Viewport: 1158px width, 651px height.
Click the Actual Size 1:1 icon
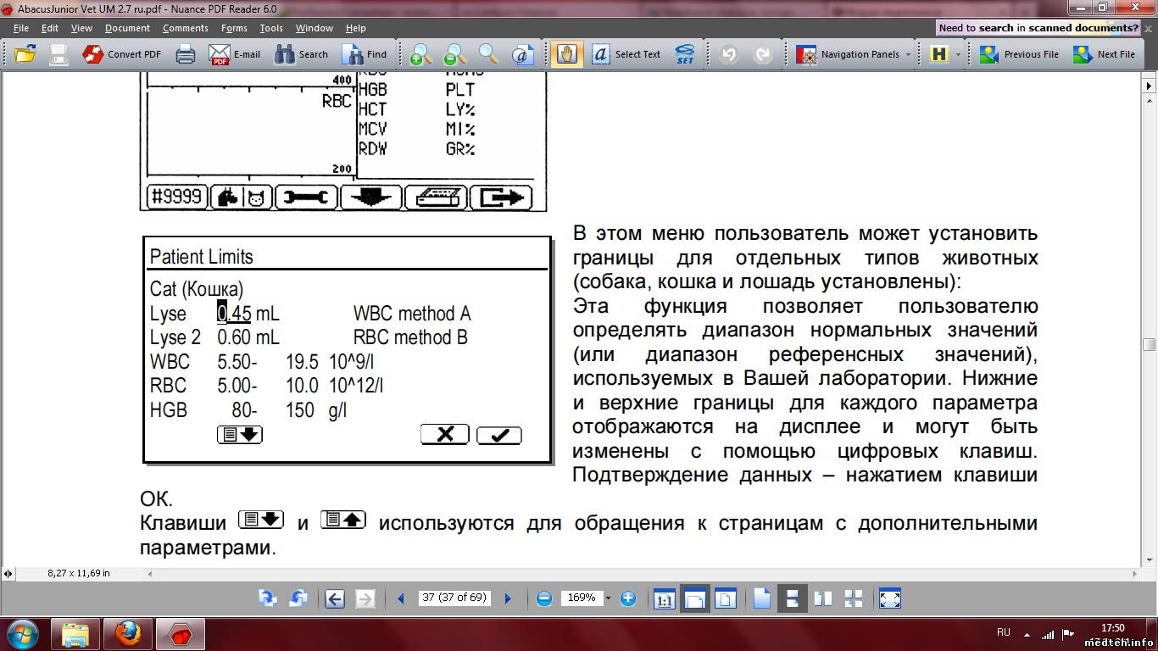pos(664,598)
